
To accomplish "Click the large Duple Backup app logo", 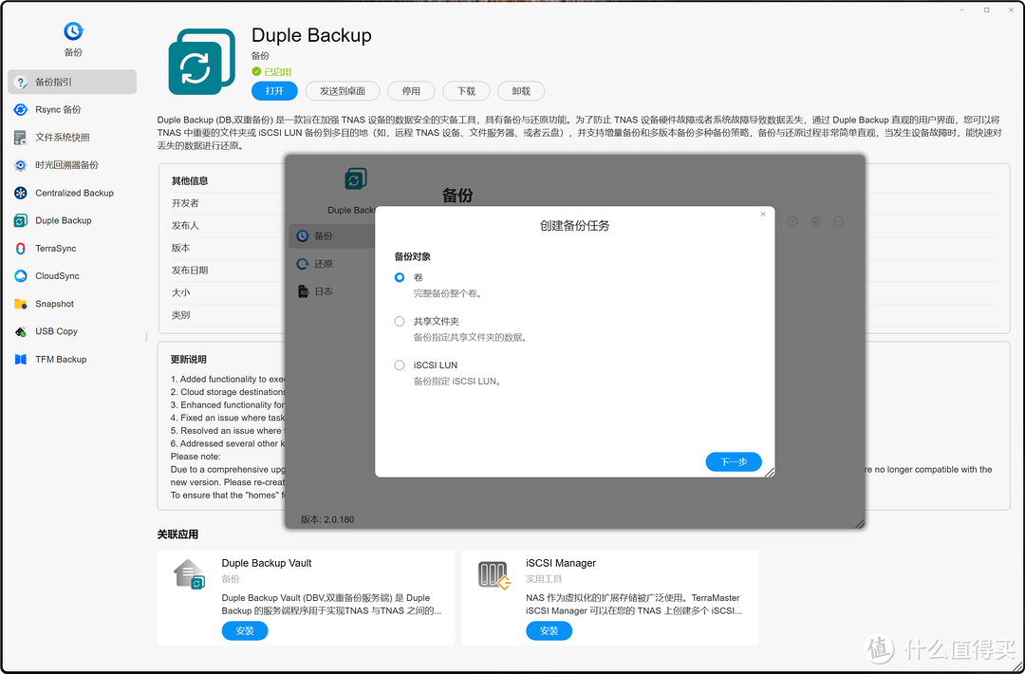I will [201, 62].
